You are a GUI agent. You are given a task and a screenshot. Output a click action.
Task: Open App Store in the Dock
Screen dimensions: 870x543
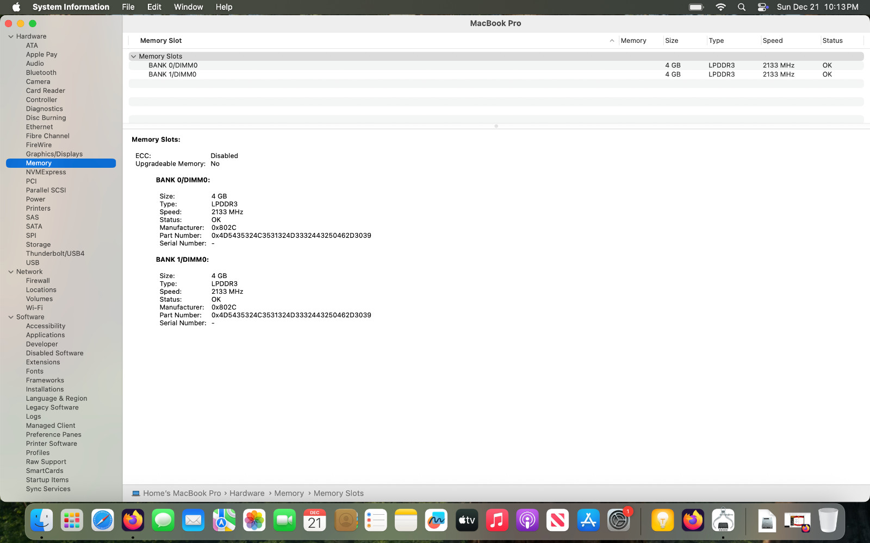click(588, 520)
